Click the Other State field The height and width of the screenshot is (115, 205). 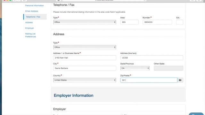pyautogui.click(x=168, y=68)
